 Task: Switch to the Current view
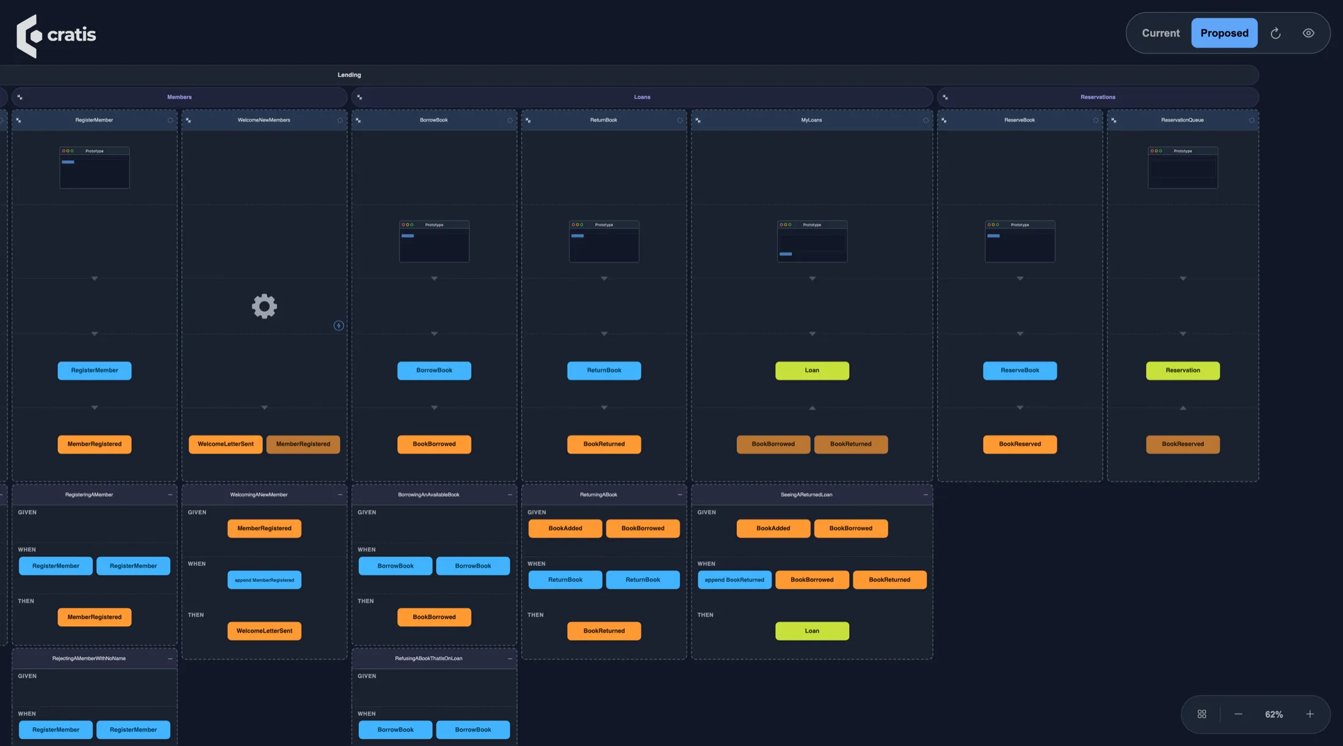click(1160, 34)
